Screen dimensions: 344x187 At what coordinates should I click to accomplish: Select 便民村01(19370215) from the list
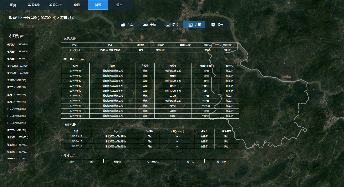(18, 45)
